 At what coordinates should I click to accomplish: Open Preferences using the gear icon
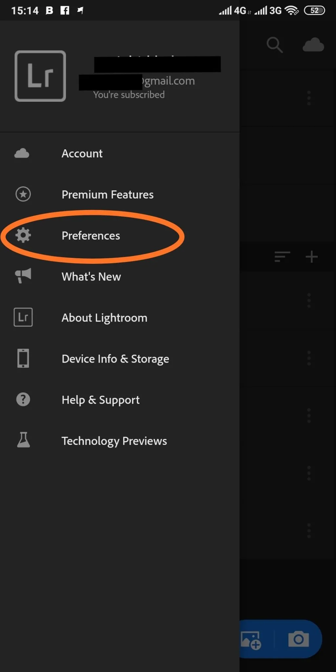tap(22, 235)
